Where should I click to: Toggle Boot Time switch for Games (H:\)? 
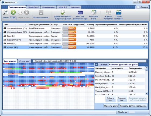click(x=69, y=47)
